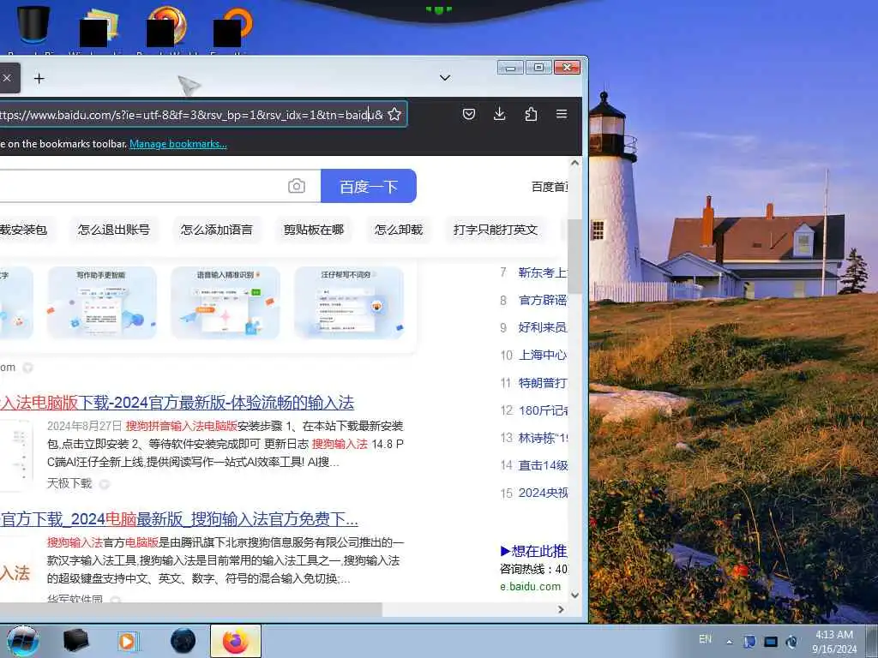878x658 pixels.
Task: Open a new tab with plus button
Action: coord(39,78)
